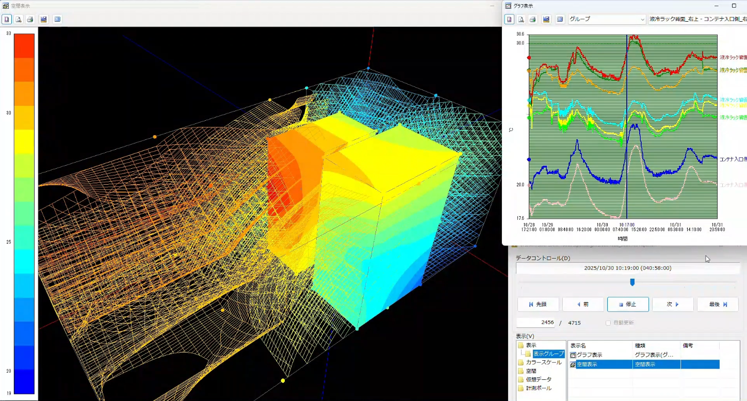
Task: Click save image icon in グラフ表示 toolbar
Action: coord(546,19)
